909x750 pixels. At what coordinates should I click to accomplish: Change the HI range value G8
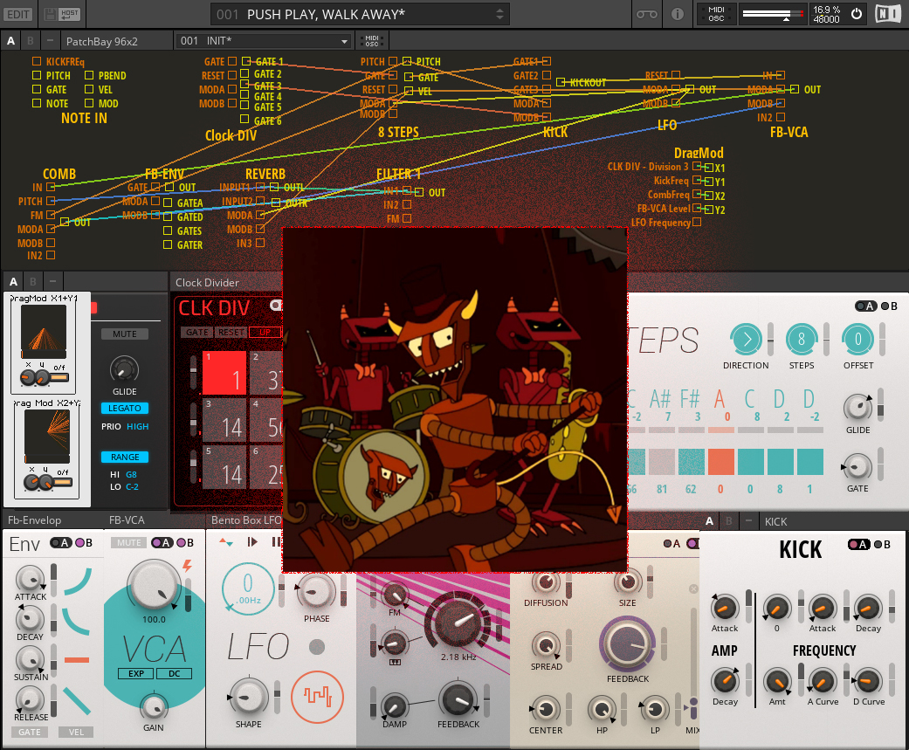tap(132, 474)
